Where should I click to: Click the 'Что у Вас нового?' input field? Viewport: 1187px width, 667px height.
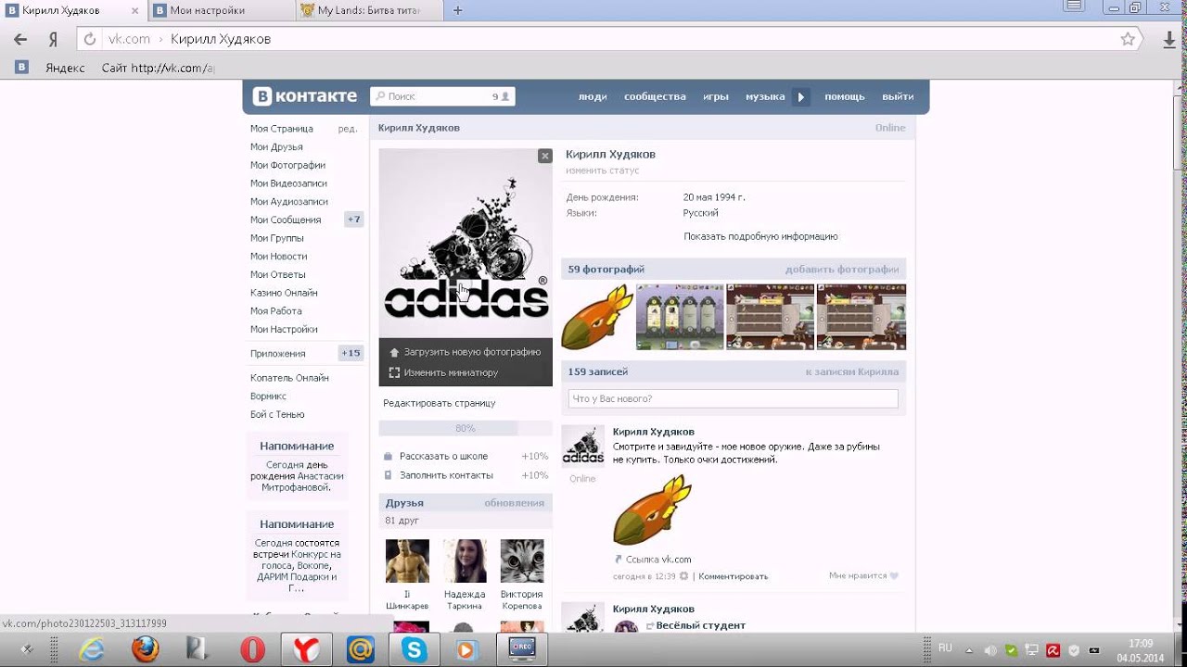[733, 398]
